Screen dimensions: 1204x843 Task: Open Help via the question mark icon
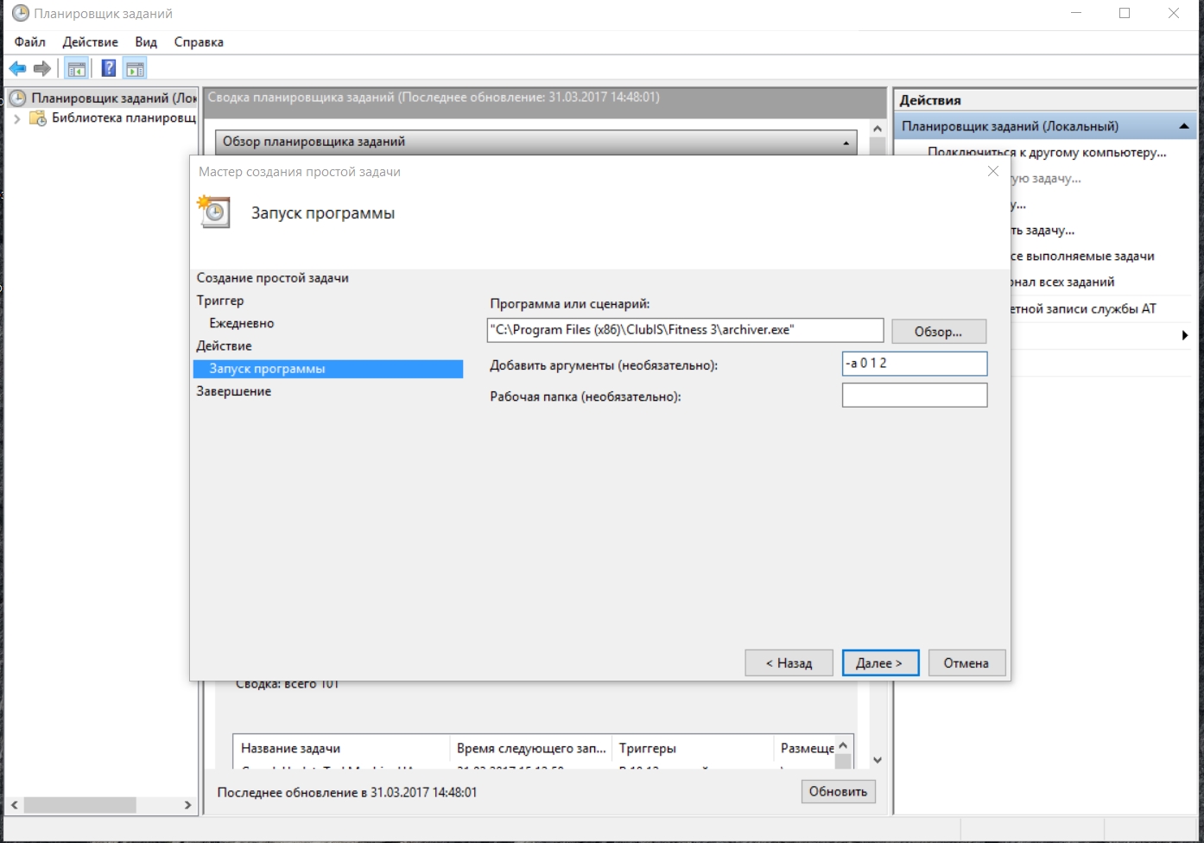[x=109, y=68]
